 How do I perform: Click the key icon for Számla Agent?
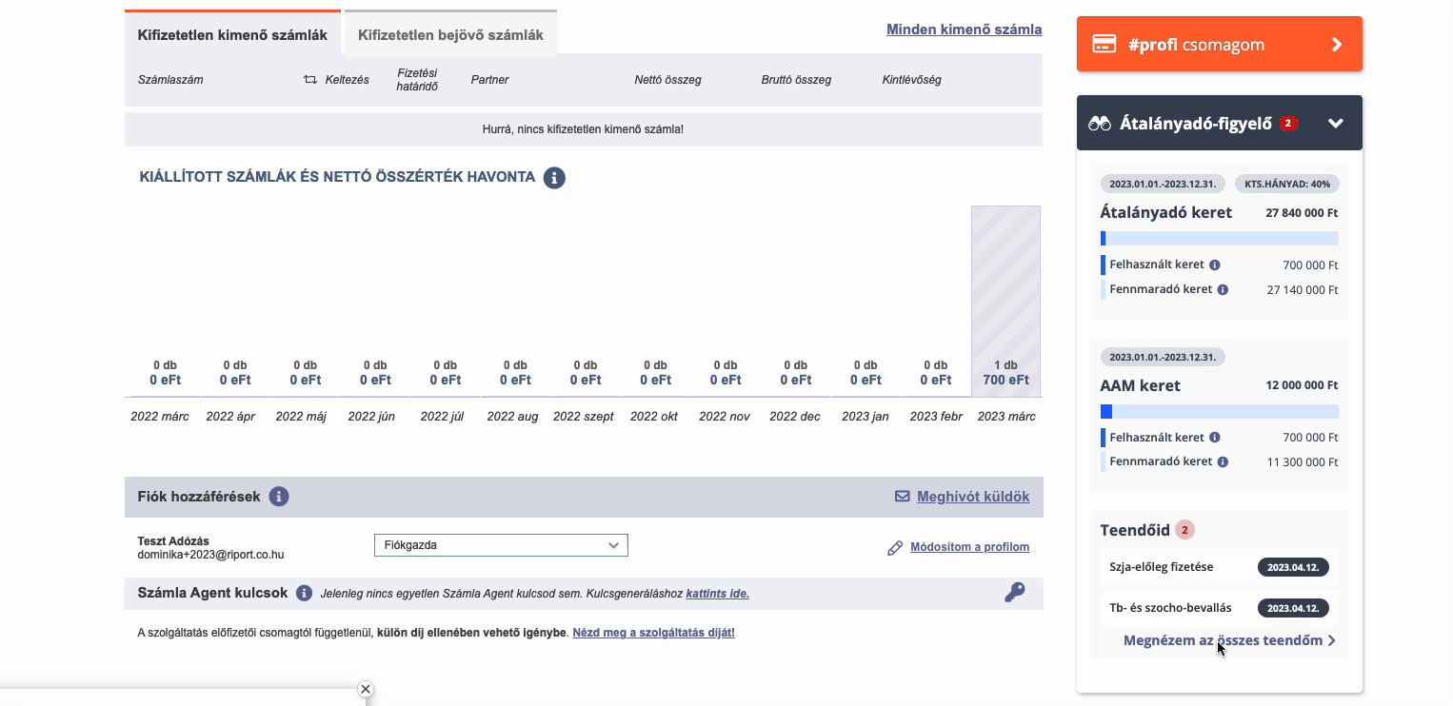point(1015,593)
